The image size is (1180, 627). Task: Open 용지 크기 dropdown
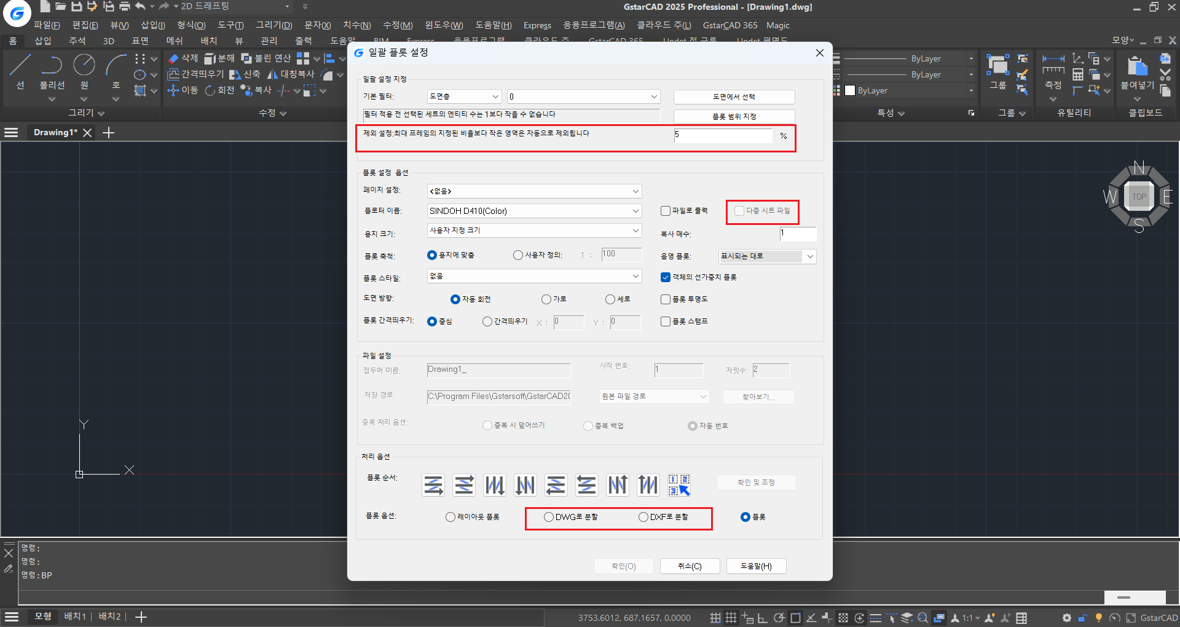(534, 231)
